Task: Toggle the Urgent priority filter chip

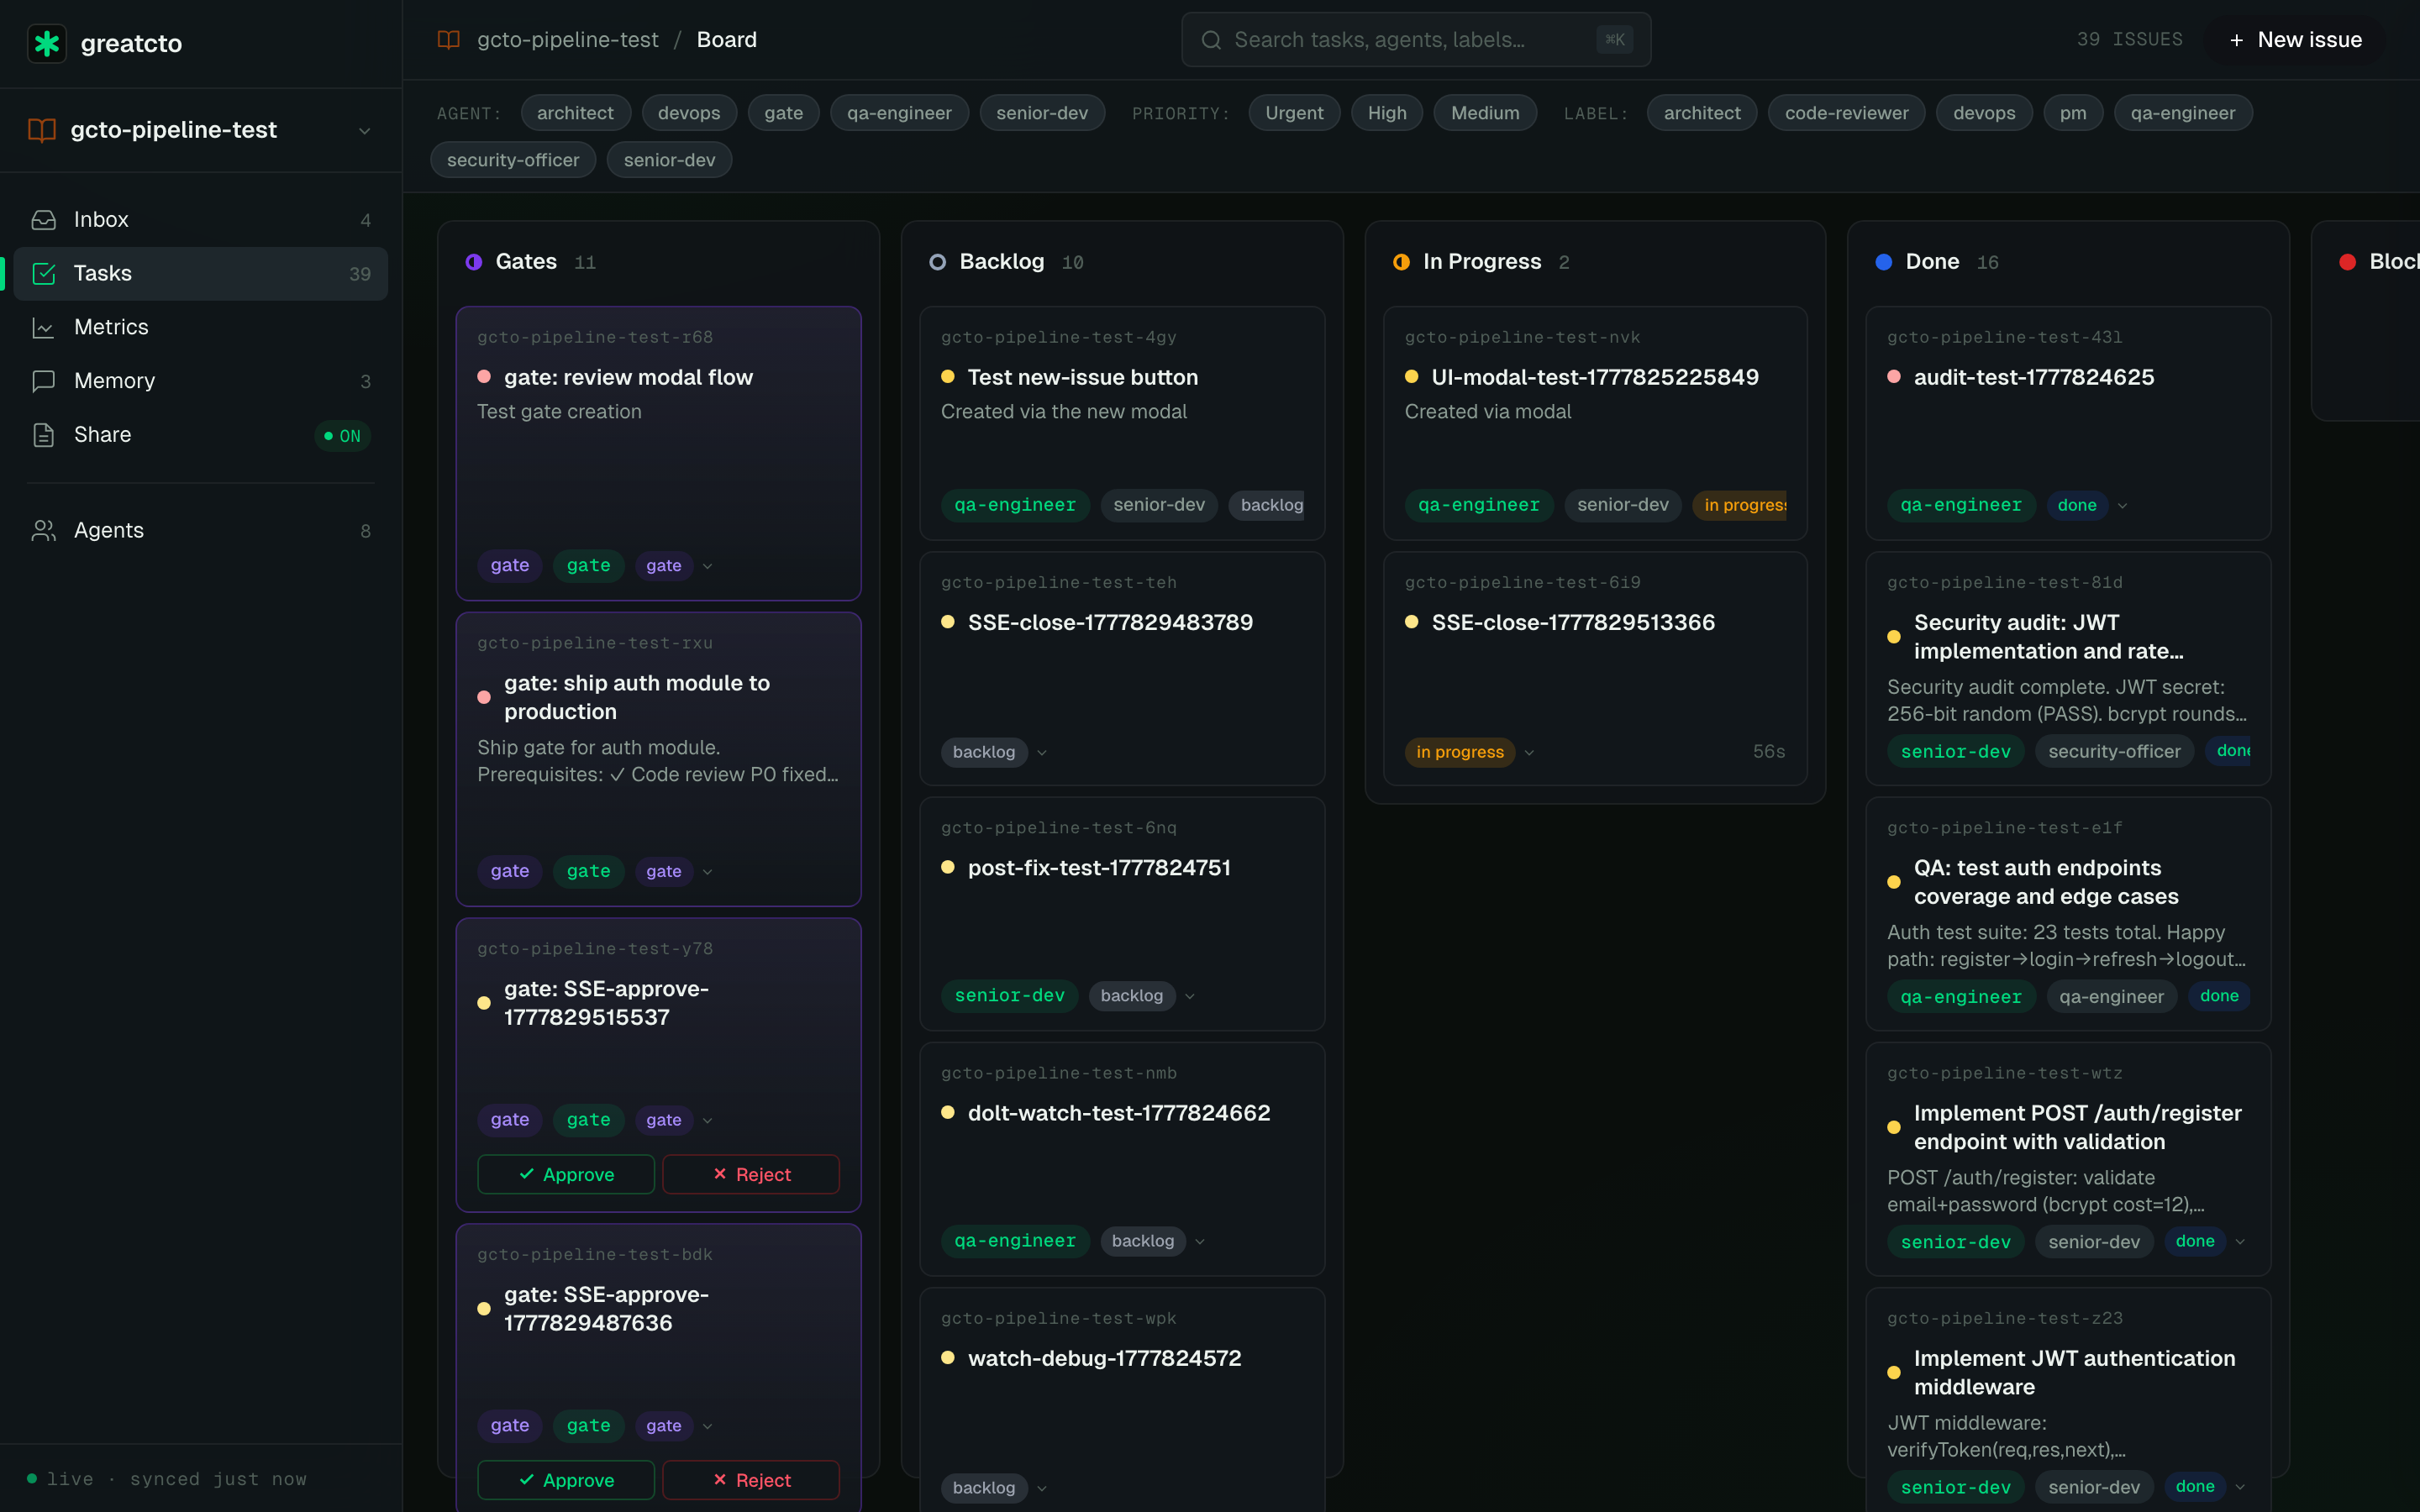Action: tap(1294, 113)
